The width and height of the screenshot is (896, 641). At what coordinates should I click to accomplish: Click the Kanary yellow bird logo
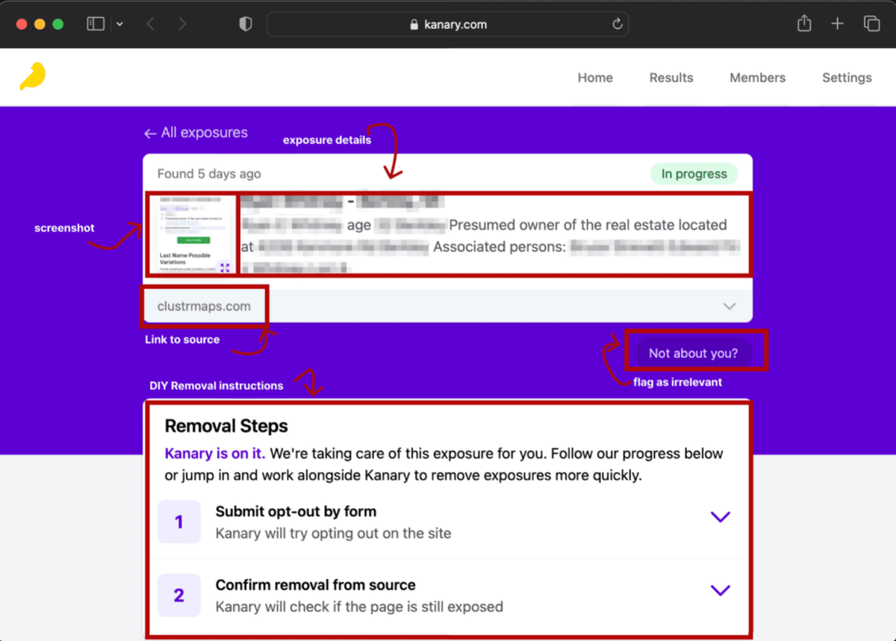[x=33, y=76]
